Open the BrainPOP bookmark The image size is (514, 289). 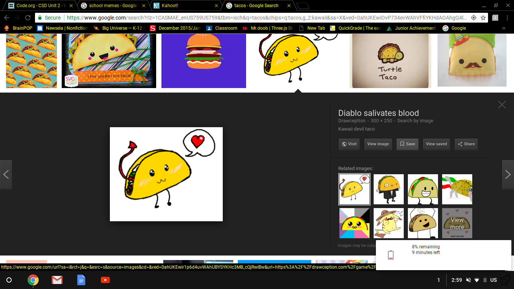(x=18, y=28)
